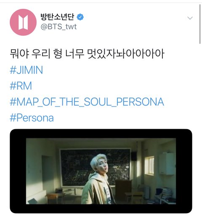Play the embedded Persona video
Image resolution: width=202 pixels, height=220 pixels.
point(101,171)
